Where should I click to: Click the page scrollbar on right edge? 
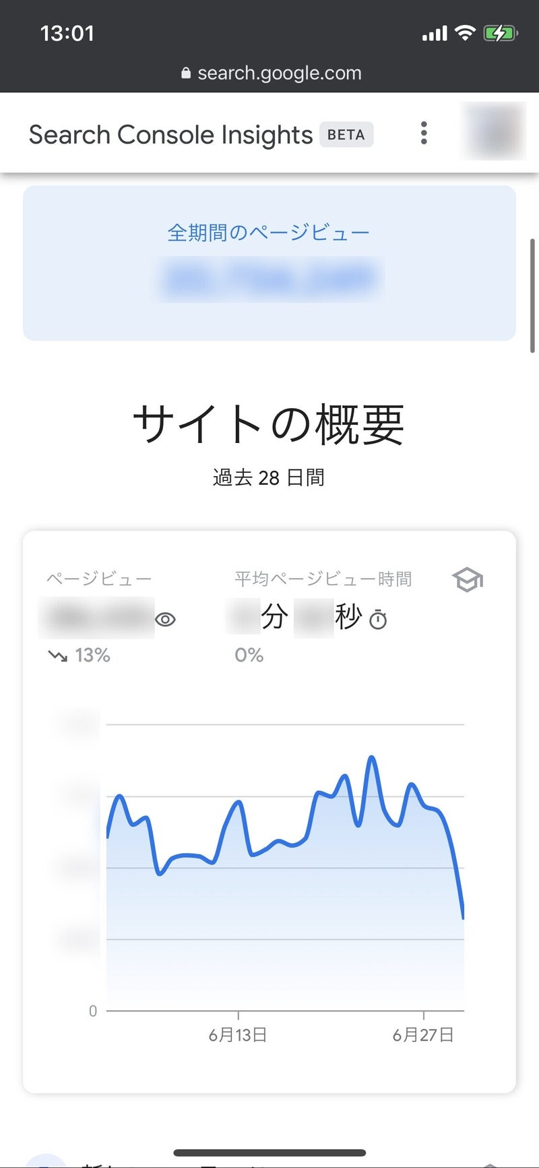click(x=533, y=295)
